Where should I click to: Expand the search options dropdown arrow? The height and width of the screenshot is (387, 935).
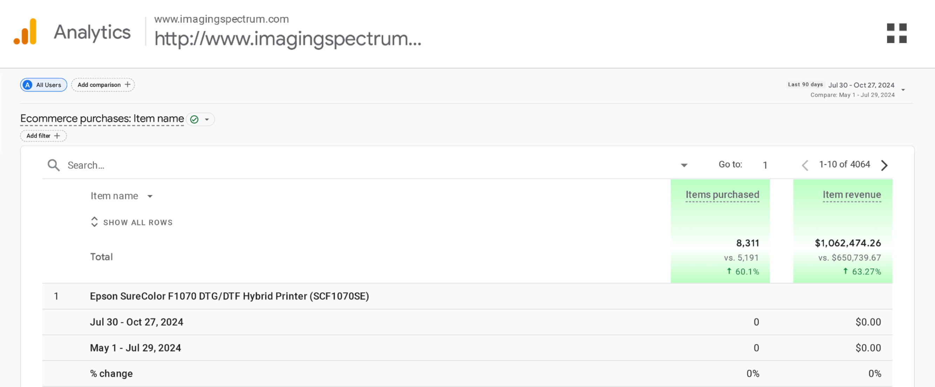684,165
